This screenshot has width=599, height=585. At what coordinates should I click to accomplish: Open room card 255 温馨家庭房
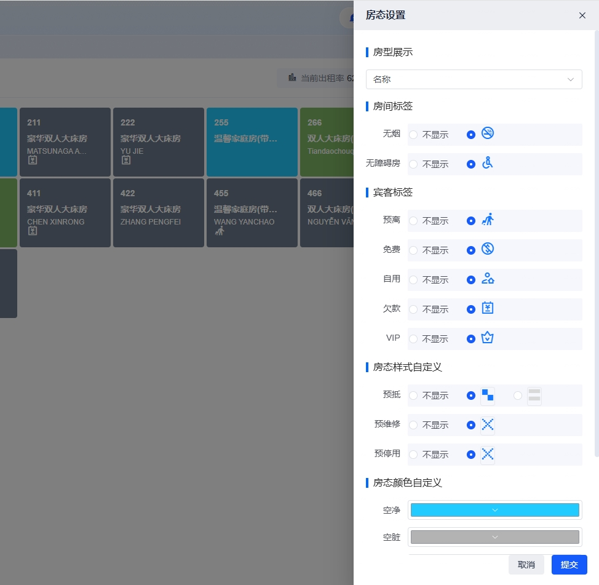[252, 142]
